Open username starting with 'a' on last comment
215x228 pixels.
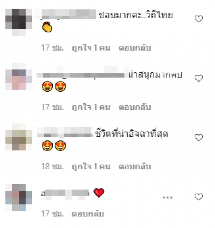click(x=65, y=194)
